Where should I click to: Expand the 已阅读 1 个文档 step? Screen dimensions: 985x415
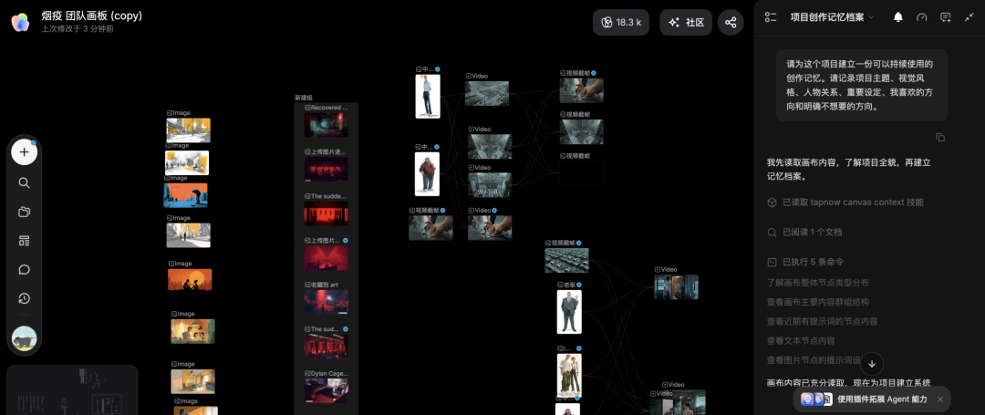click(x=805, y=233)
